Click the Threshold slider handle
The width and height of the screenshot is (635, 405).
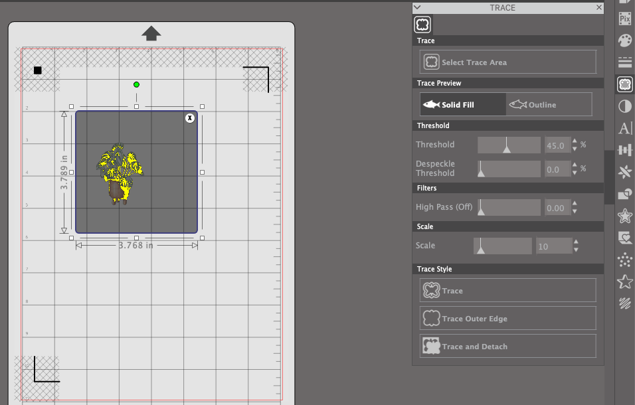(x=507, y=149)
